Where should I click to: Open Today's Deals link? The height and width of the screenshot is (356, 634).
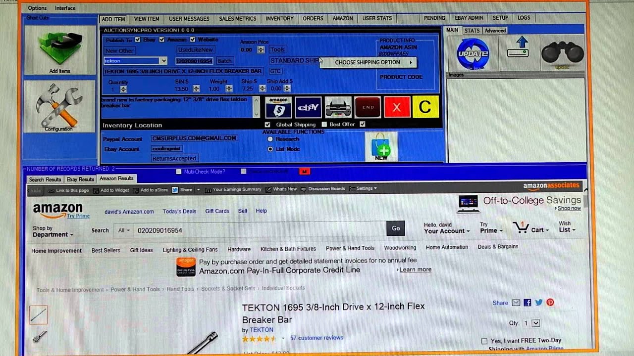tap(179, 211)
